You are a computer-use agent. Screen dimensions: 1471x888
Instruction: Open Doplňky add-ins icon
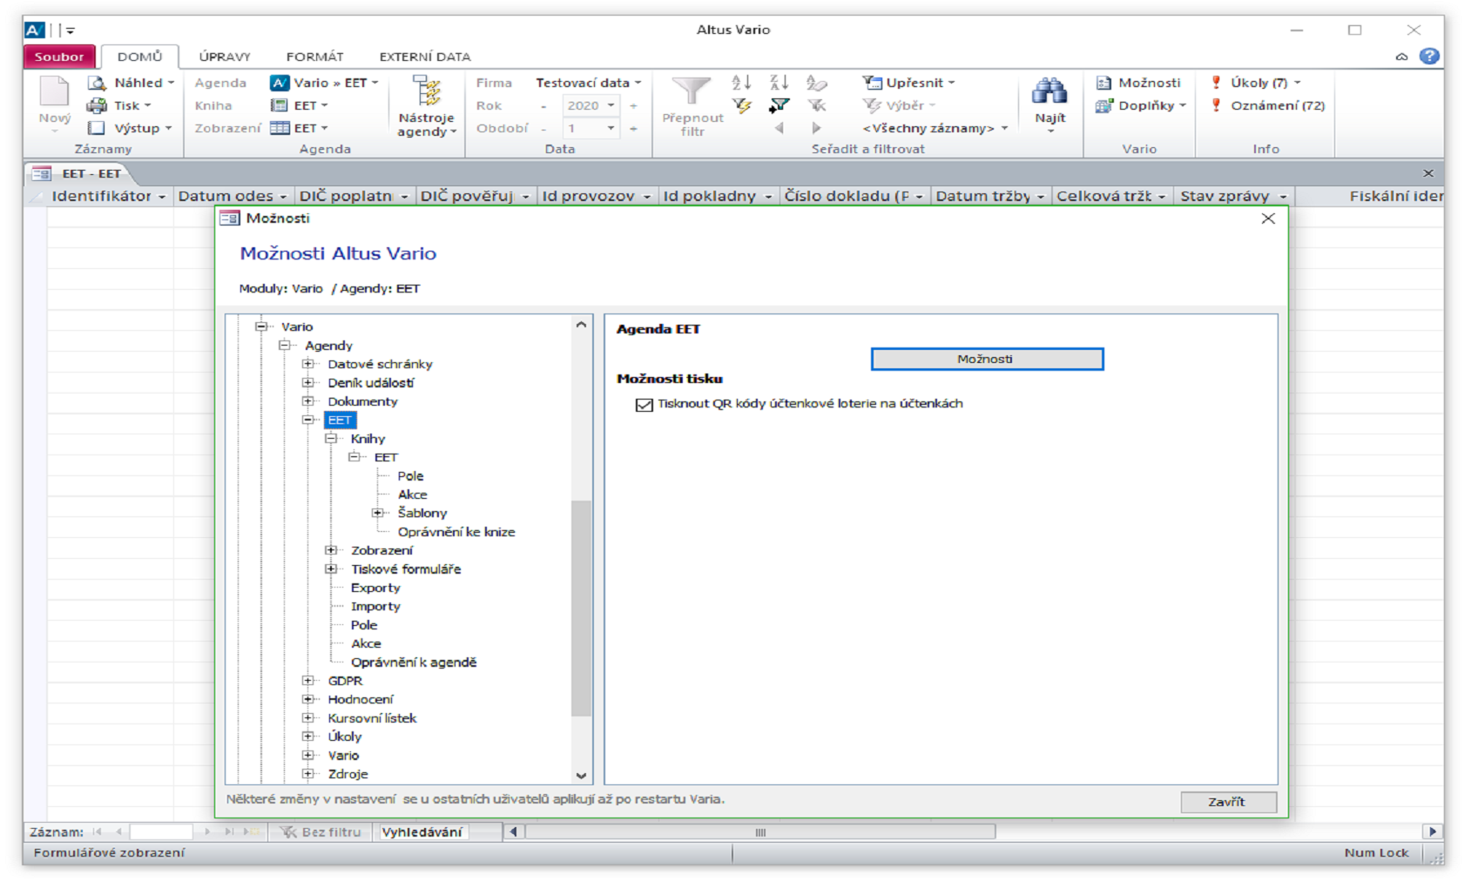click(1104, 105)
